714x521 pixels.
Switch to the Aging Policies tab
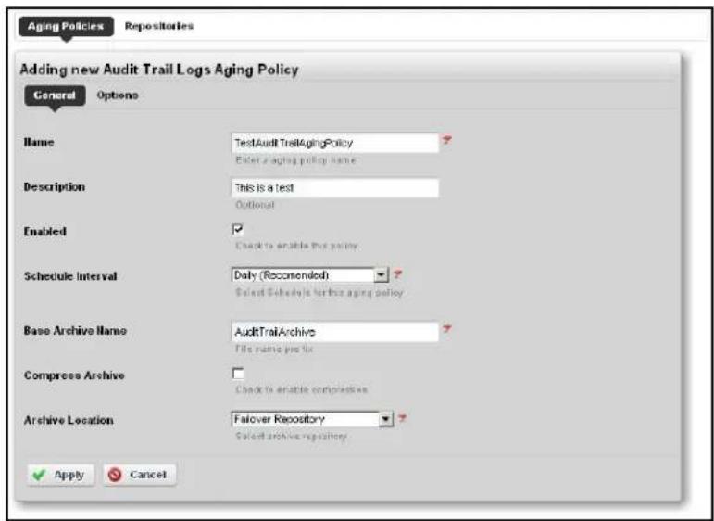[x=66, y=27]
